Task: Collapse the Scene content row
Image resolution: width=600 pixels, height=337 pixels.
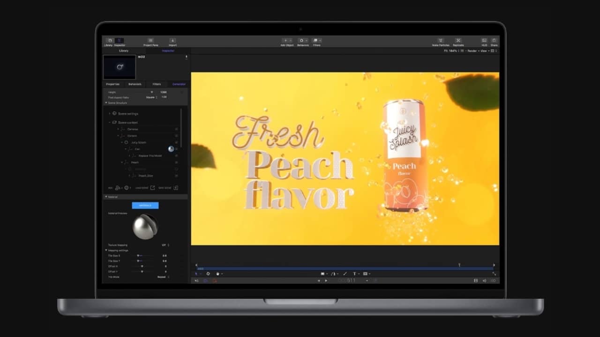Action: point(110,123)
